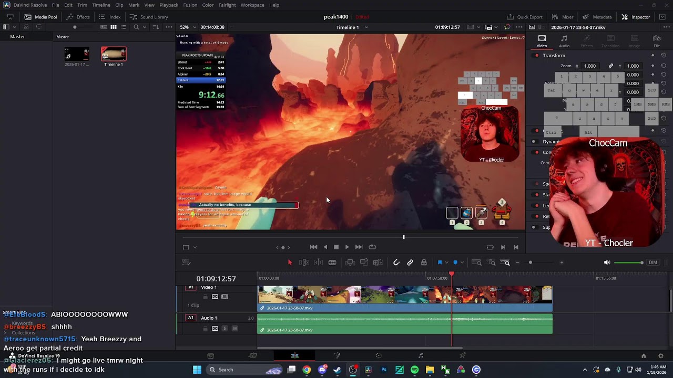Adjust the monitor volume slider
The image size is (673, 378).
(628, 262)
